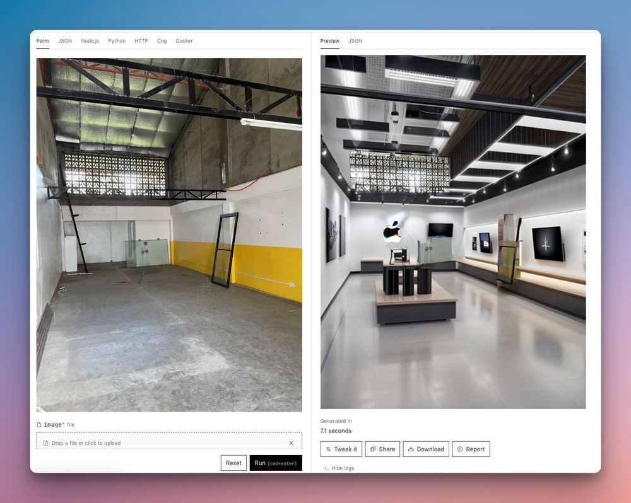Switch to the HTTP tab
The width and height of the screenshot is (631, 503).
point(141,41)
